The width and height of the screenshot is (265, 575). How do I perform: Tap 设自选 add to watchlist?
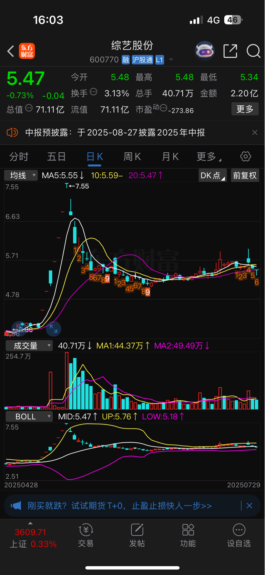pyautogui.click(x=239, y=535)
